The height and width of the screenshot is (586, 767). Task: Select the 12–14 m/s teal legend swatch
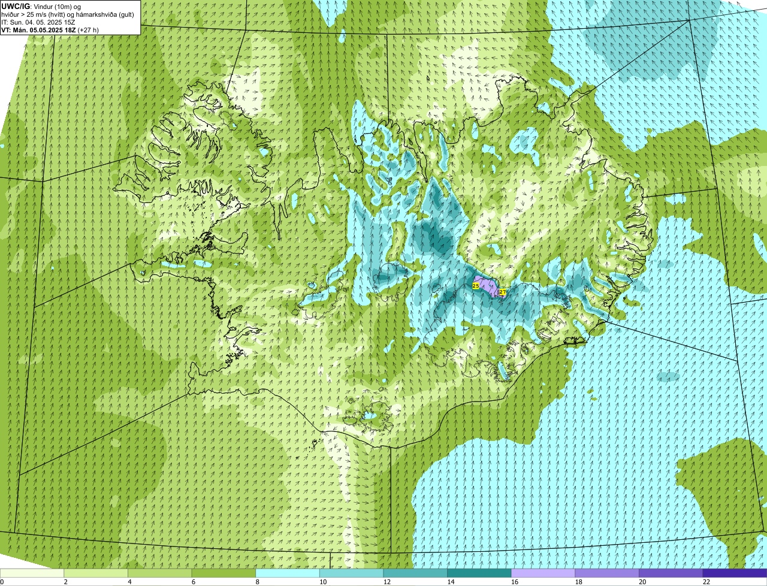[x=415, y=573]
